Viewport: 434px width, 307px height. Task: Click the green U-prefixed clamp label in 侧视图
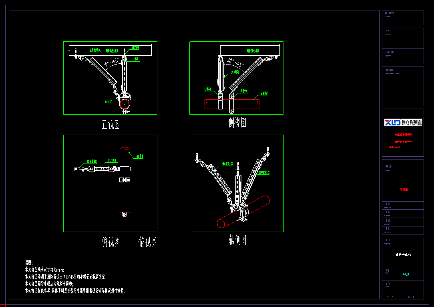click(x=208, y=89)
